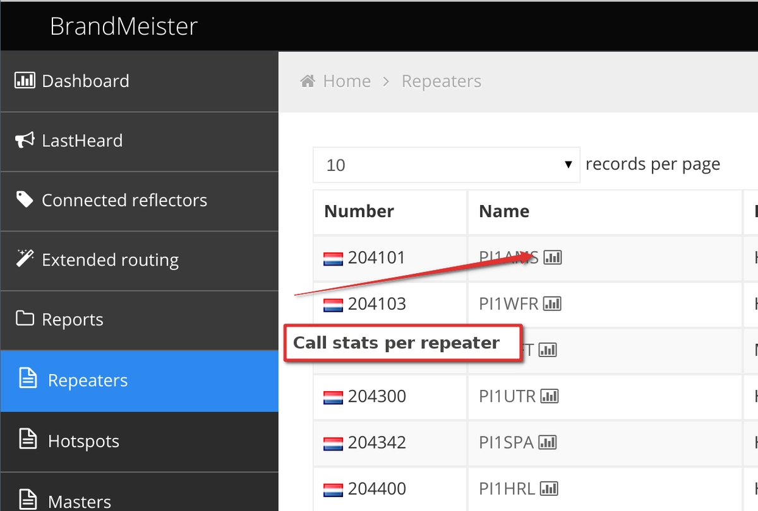Screen dimensions: 758x511
Task: Click repeater number 204103
Action: click(376, 304)
